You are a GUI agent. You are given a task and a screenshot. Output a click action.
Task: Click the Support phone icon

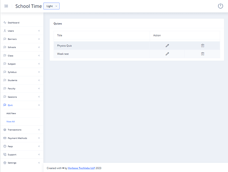5,155
